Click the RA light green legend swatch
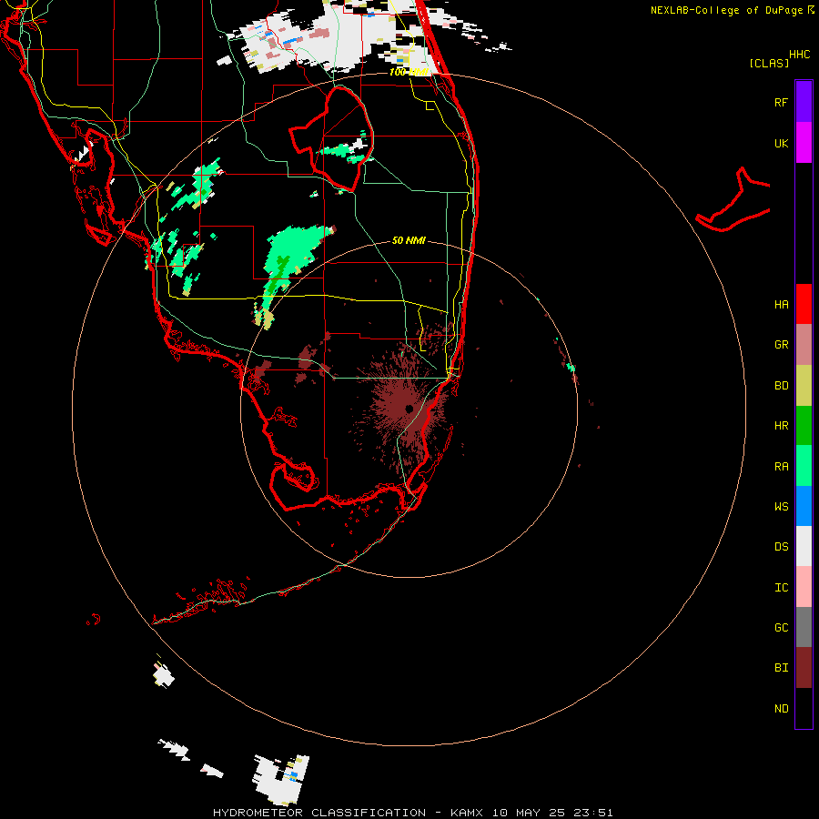The image size is (819, 819). (x=804, y=466)
